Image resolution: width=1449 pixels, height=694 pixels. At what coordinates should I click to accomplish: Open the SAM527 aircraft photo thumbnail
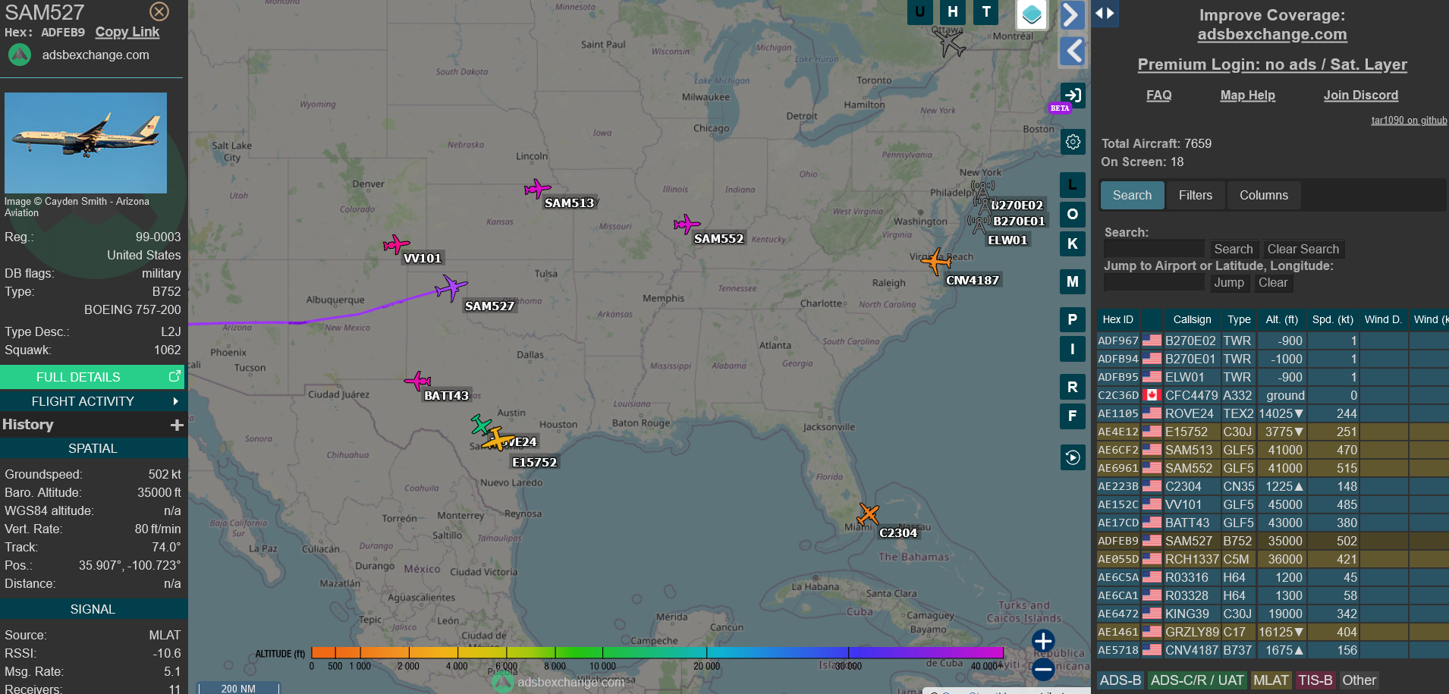(x=86, y=143)
